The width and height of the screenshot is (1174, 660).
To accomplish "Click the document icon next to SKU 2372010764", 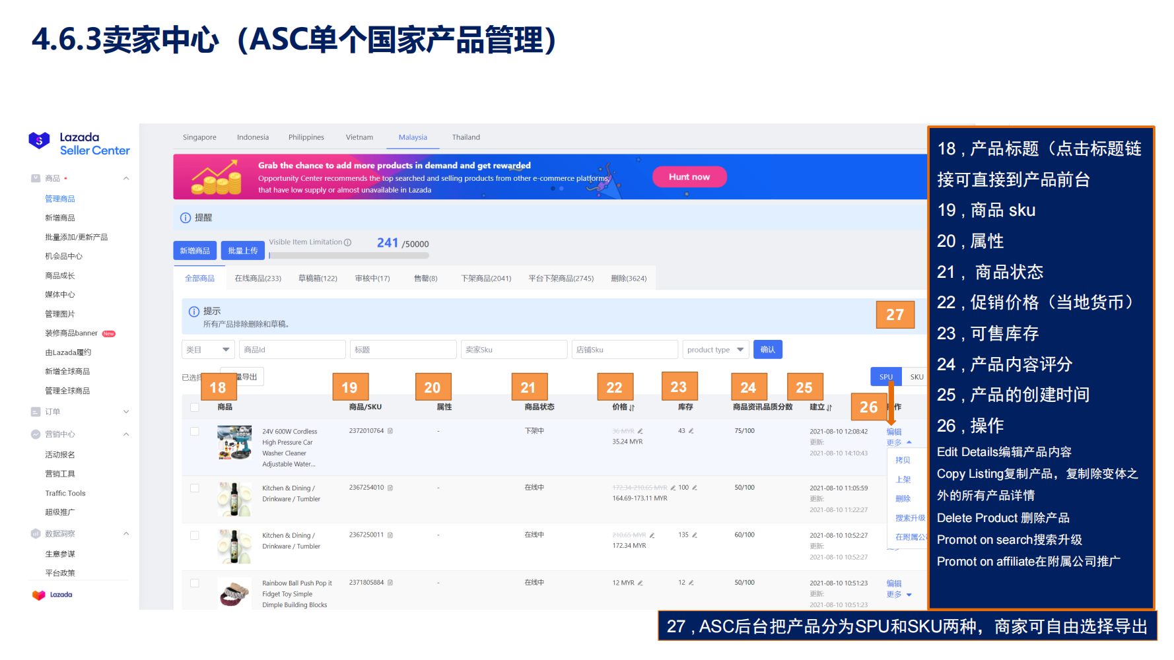I will [x=390, y=431].
